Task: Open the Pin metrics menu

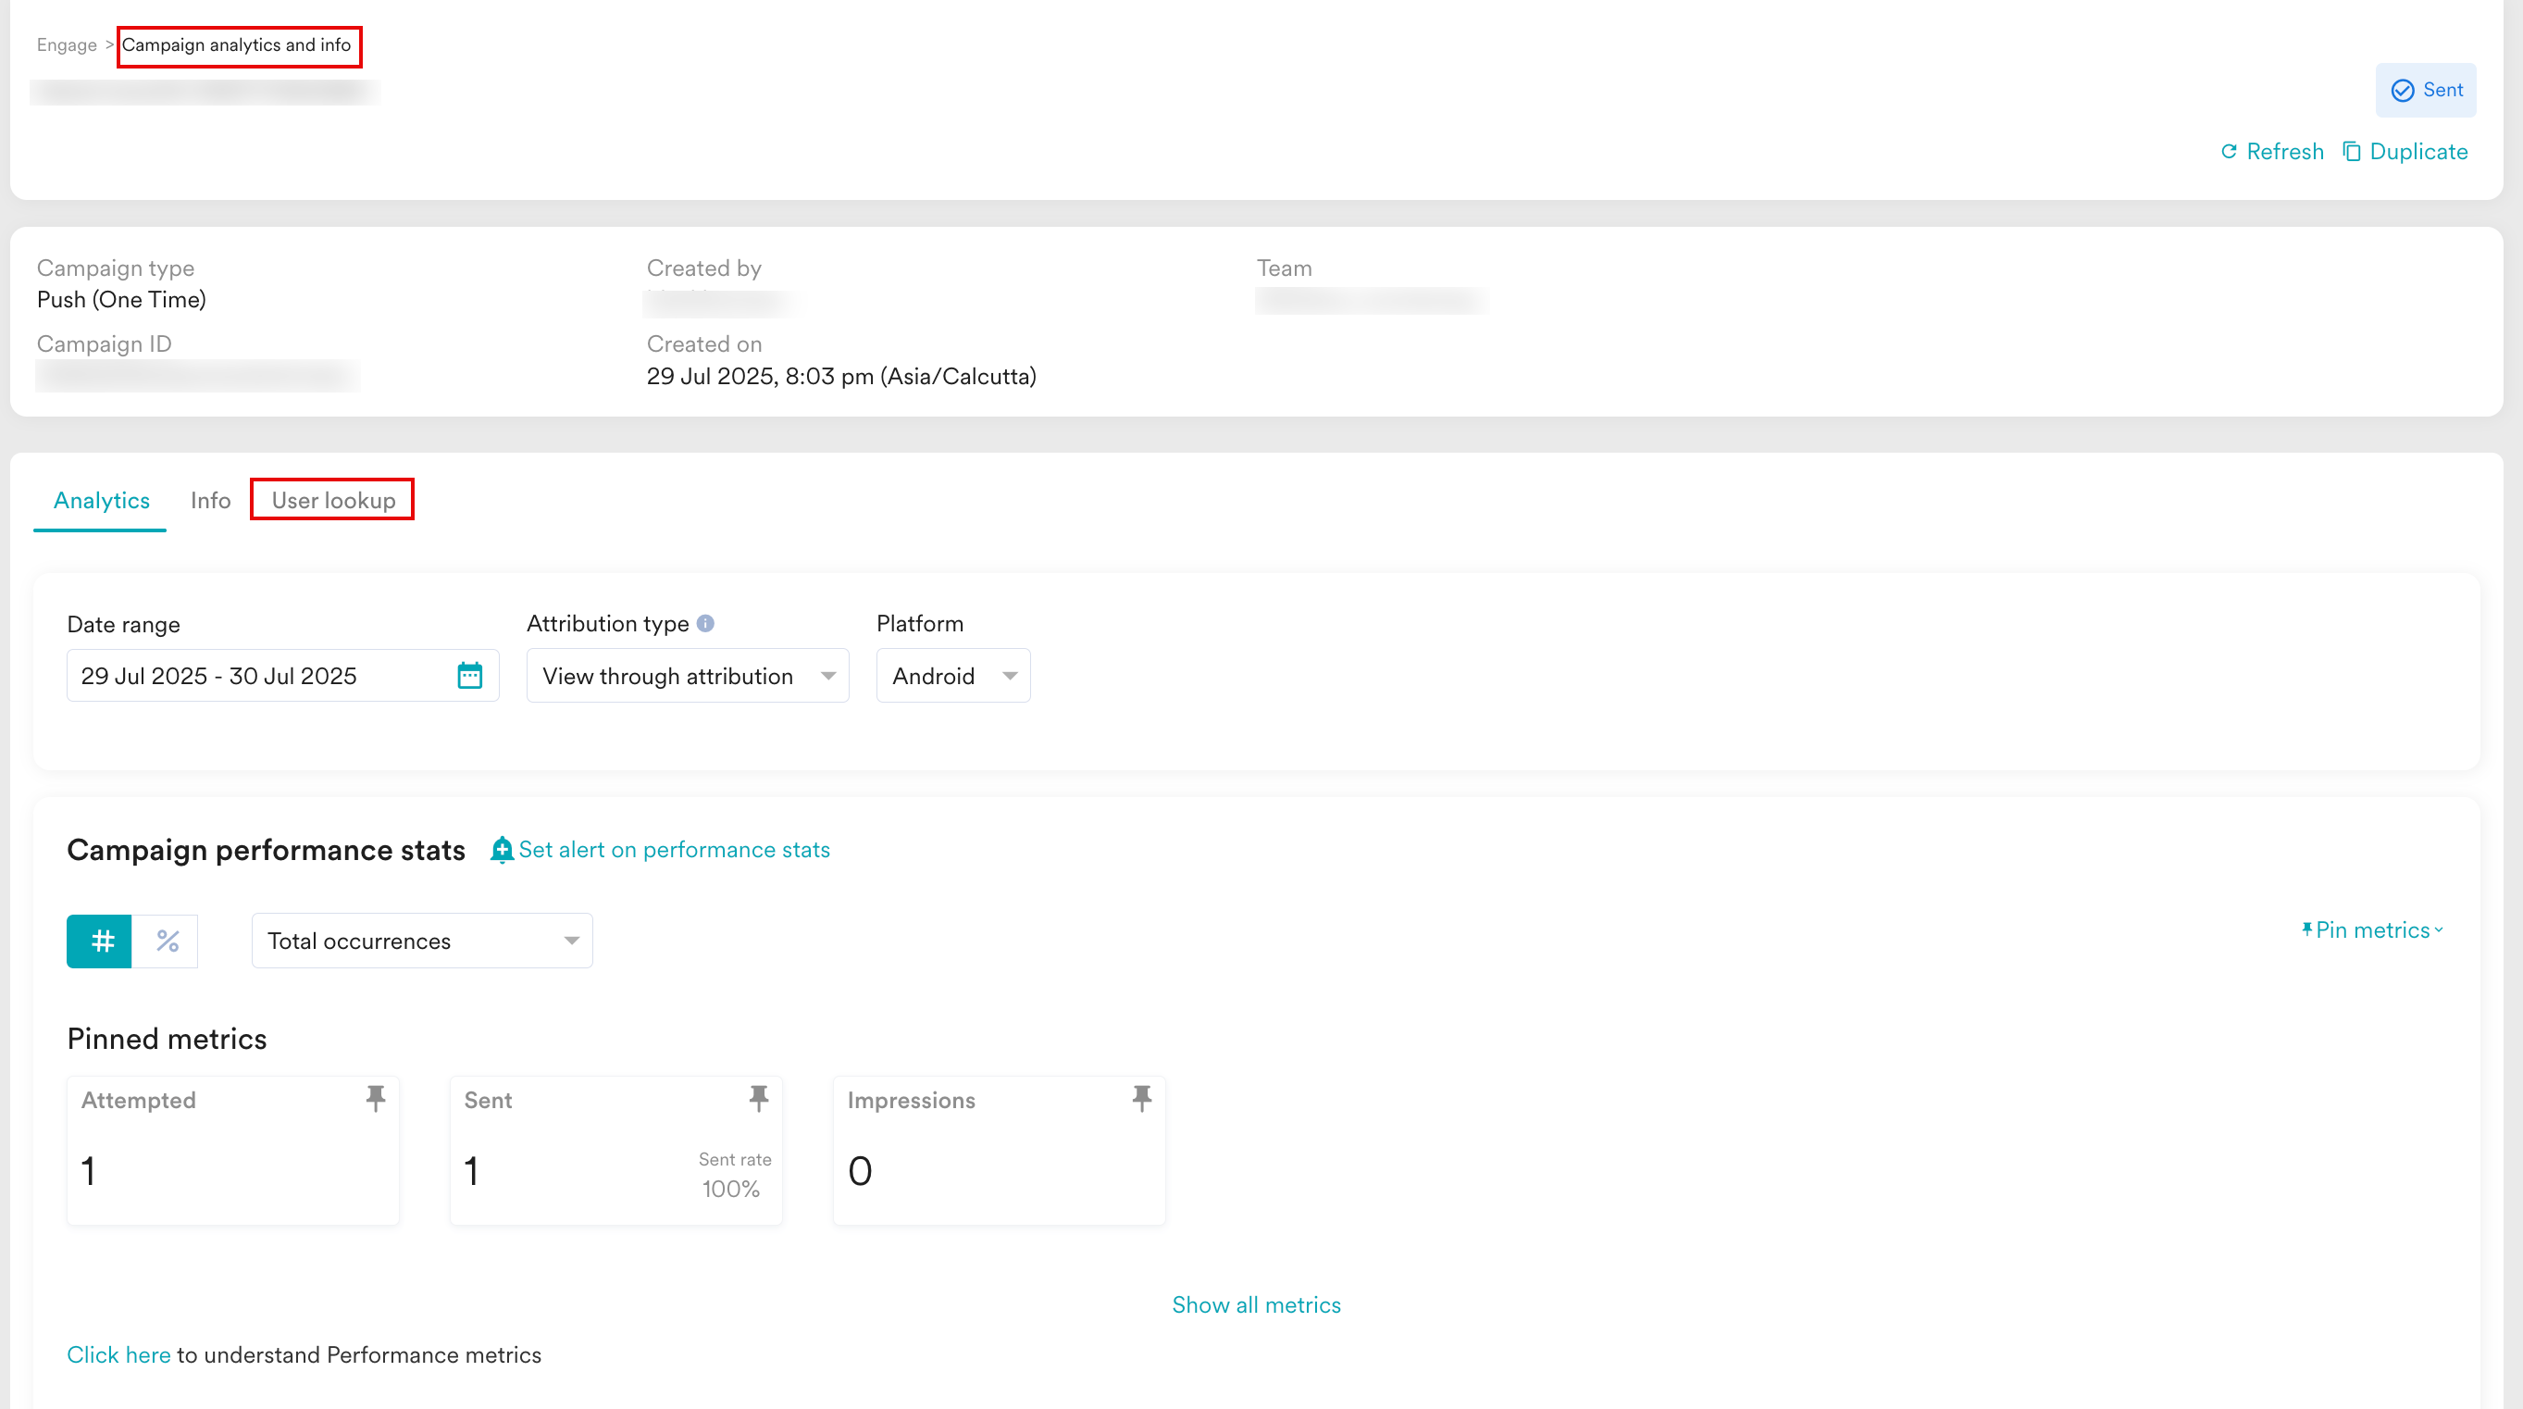Action: [x=2372, y=929]
